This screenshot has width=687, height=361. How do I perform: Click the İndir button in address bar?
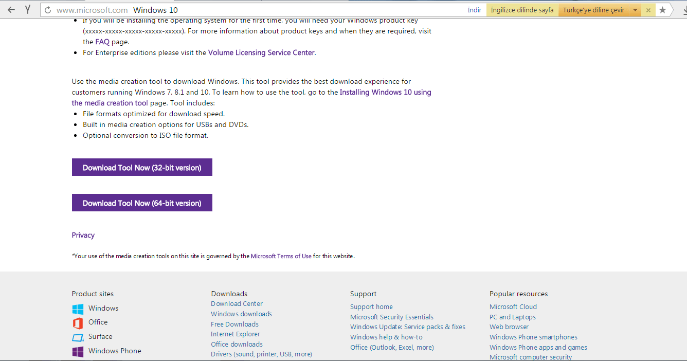tap(475, 10)
